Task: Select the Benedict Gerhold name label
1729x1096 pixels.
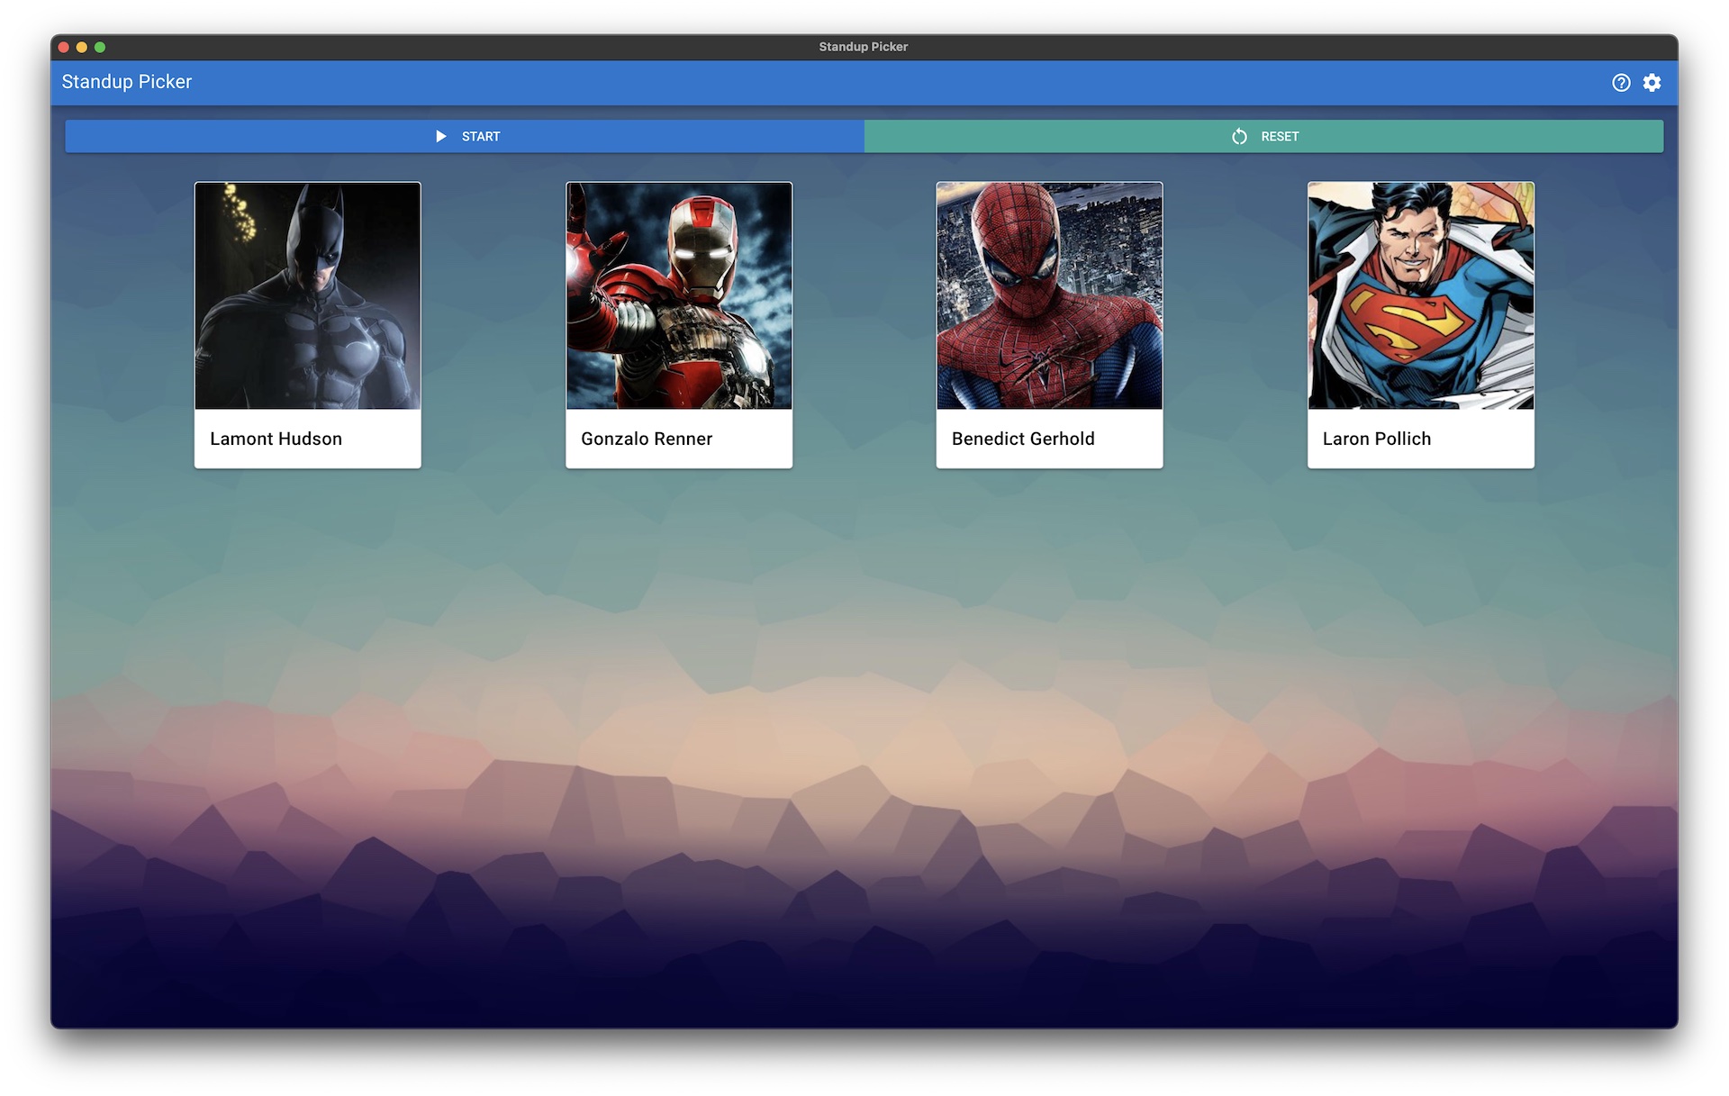Action: tap(1023, 439)
